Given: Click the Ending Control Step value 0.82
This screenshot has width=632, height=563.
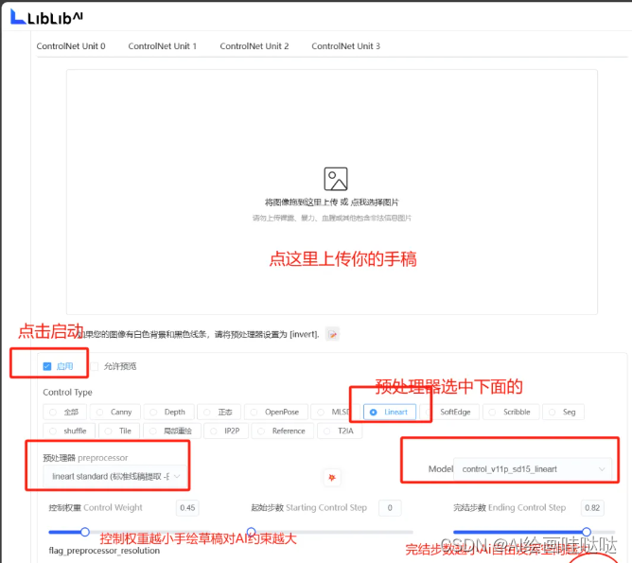Looking at the screenshot, I should pos(592,508).
